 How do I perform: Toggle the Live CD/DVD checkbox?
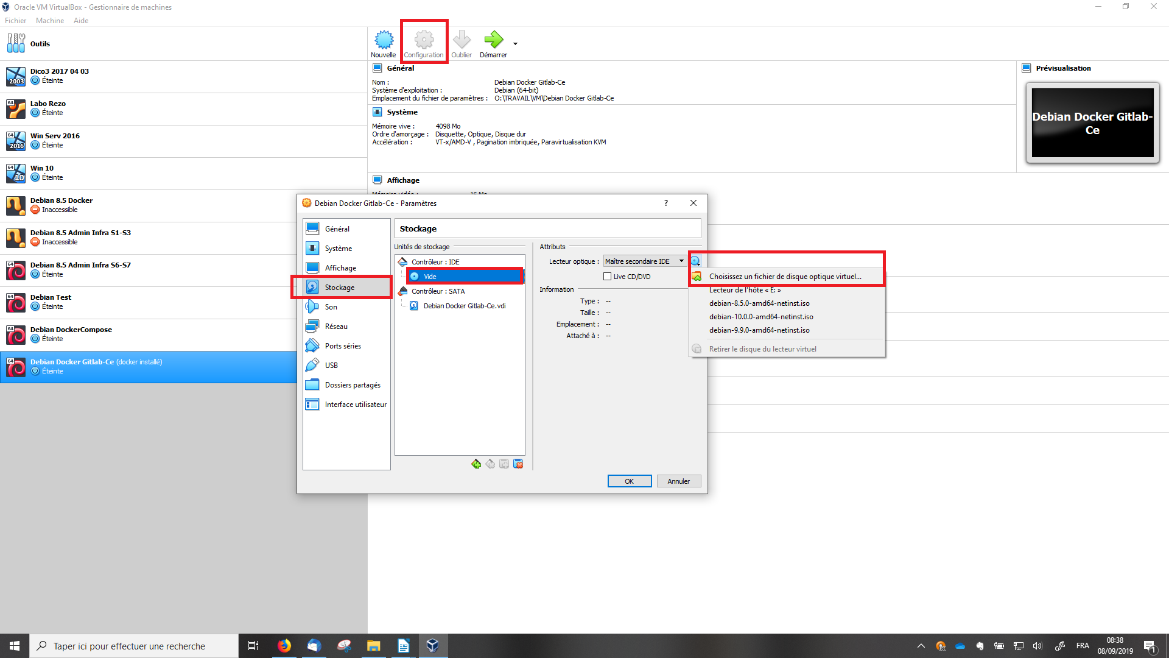pos(607,277)
